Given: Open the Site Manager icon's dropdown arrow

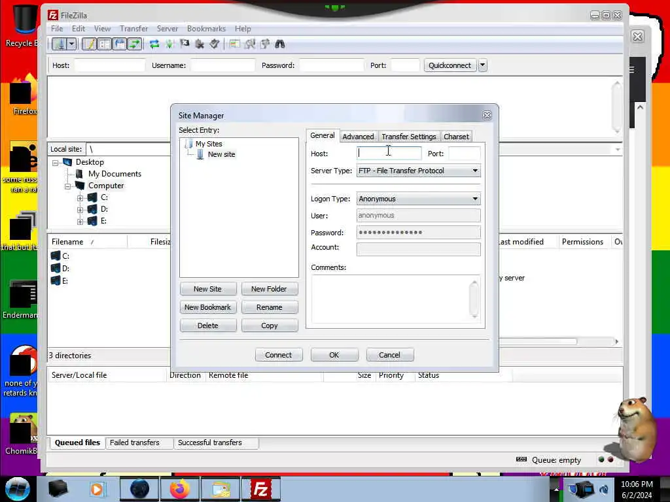Looking at the screenshot, I should point(71,44).
